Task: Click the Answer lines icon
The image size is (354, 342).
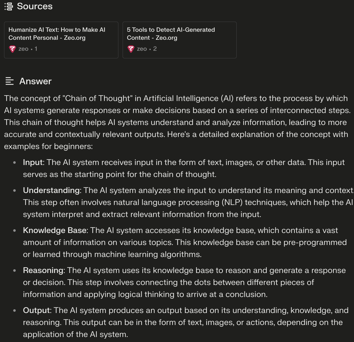Action: [x=9, y=81]
